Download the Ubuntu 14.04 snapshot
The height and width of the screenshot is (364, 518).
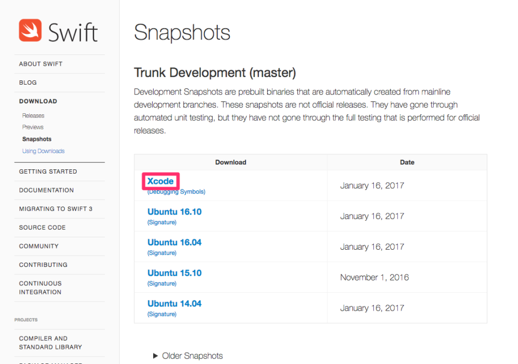(x=174, y=304)
